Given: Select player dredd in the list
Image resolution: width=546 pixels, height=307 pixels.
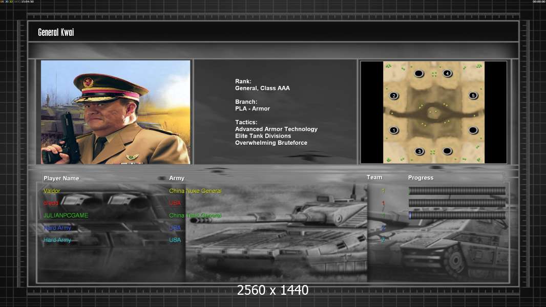Looking at the screenshot, I should pyautogui.click(x=51, y=203).
